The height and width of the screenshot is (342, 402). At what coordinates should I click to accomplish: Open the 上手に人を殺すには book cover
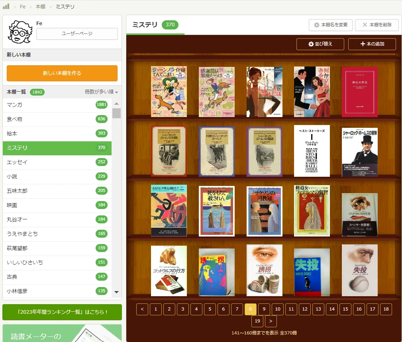pyautogui.click(x=264, y=92)
